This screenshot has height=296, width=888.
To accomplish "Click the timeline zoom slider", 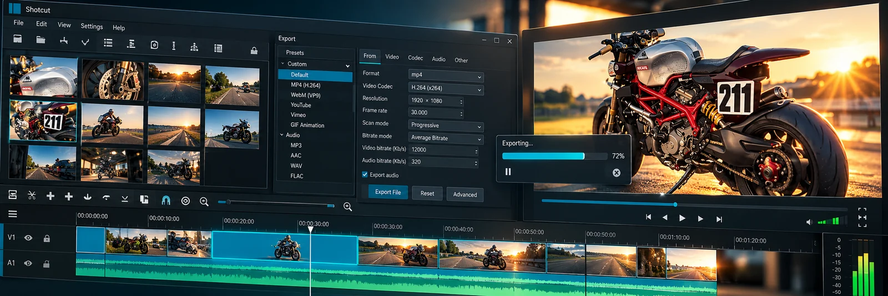I will [x=276, y=204].
